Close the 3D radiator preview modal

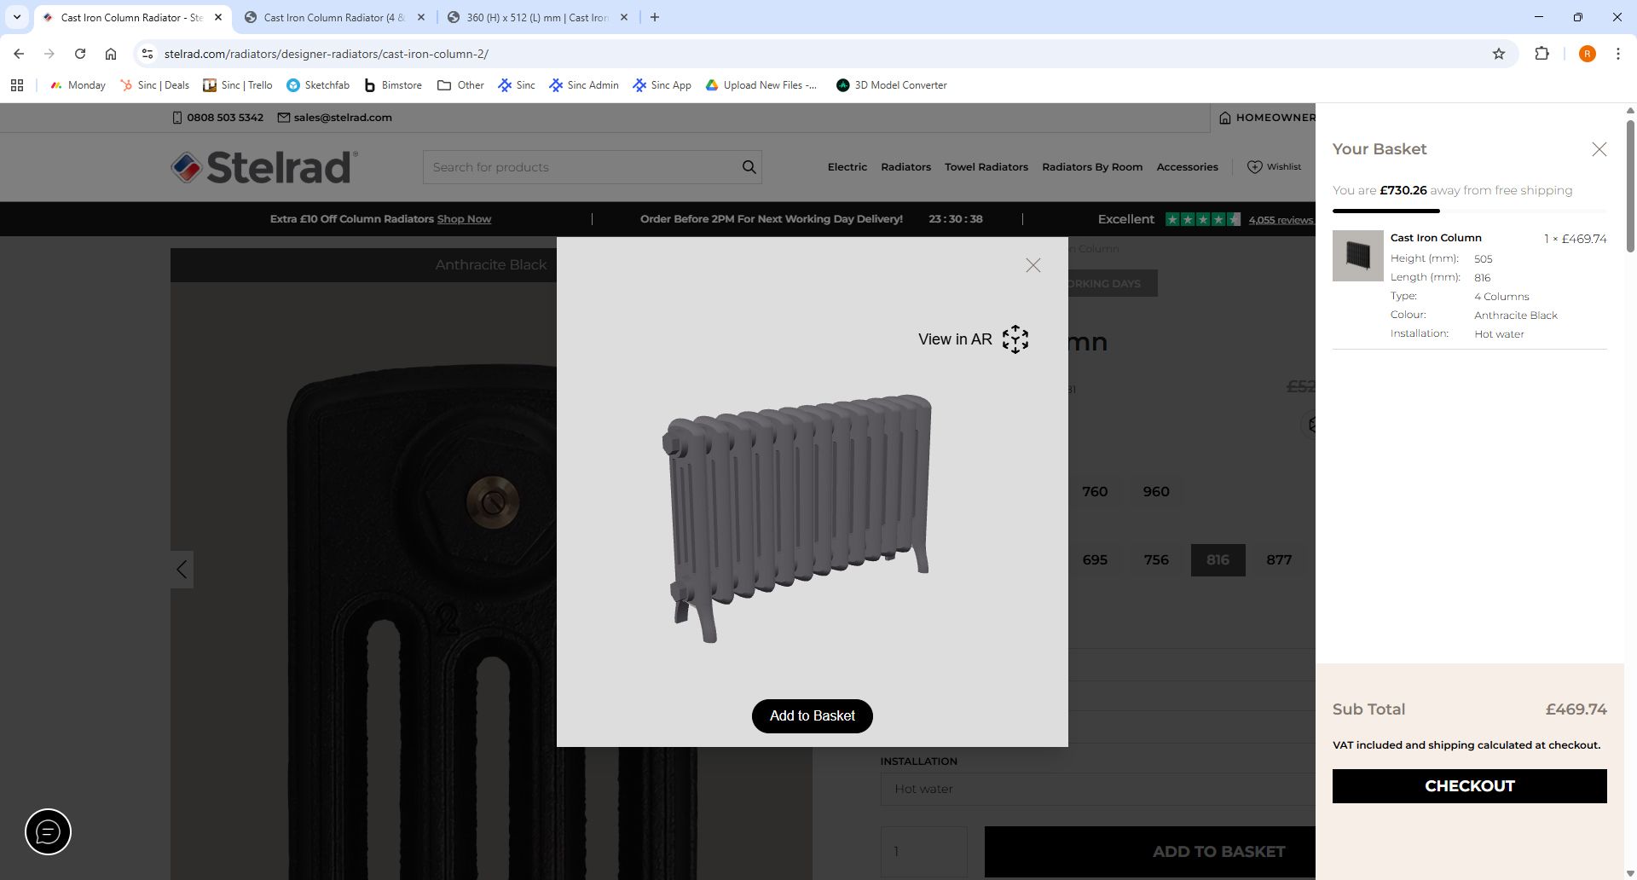(1033, 265)
